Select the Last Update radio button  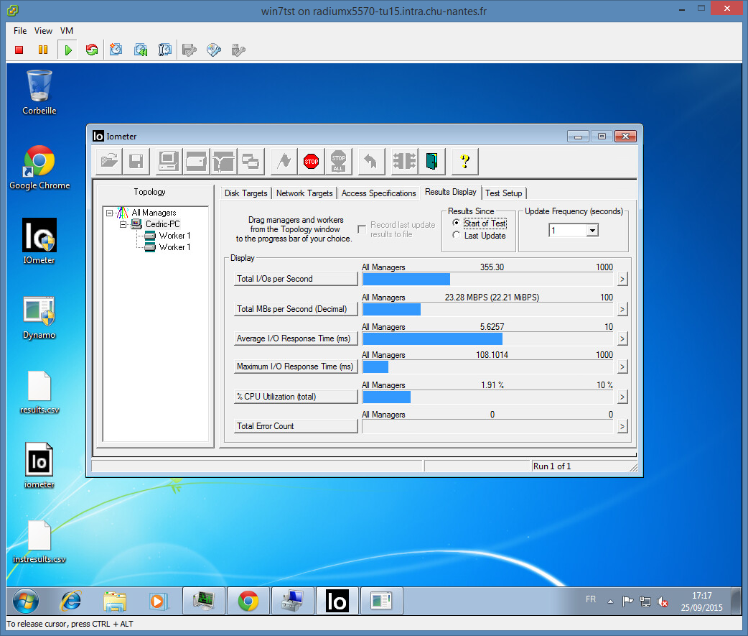(x=457, y=236)
